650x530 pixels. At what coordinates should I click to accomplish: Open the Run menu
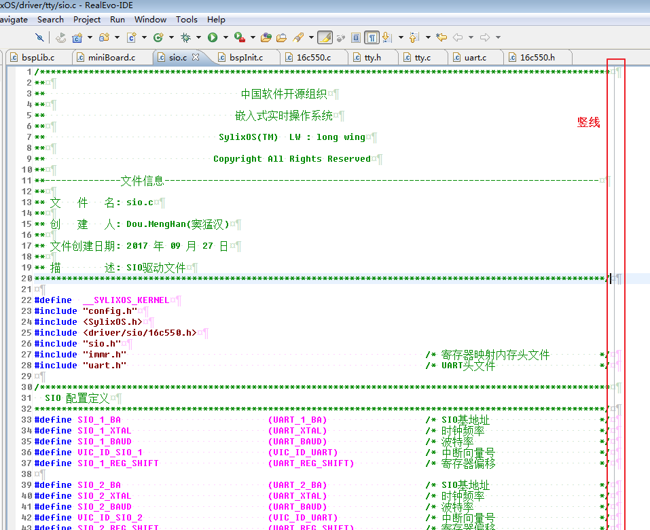coord(118,20)
